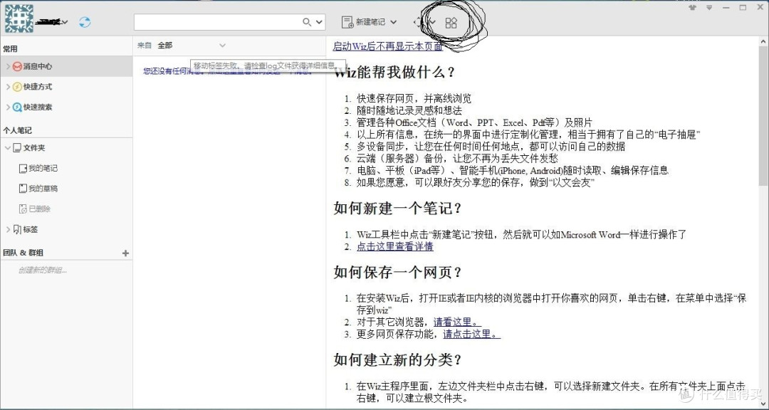Focus the search input box

coord(219,22)
